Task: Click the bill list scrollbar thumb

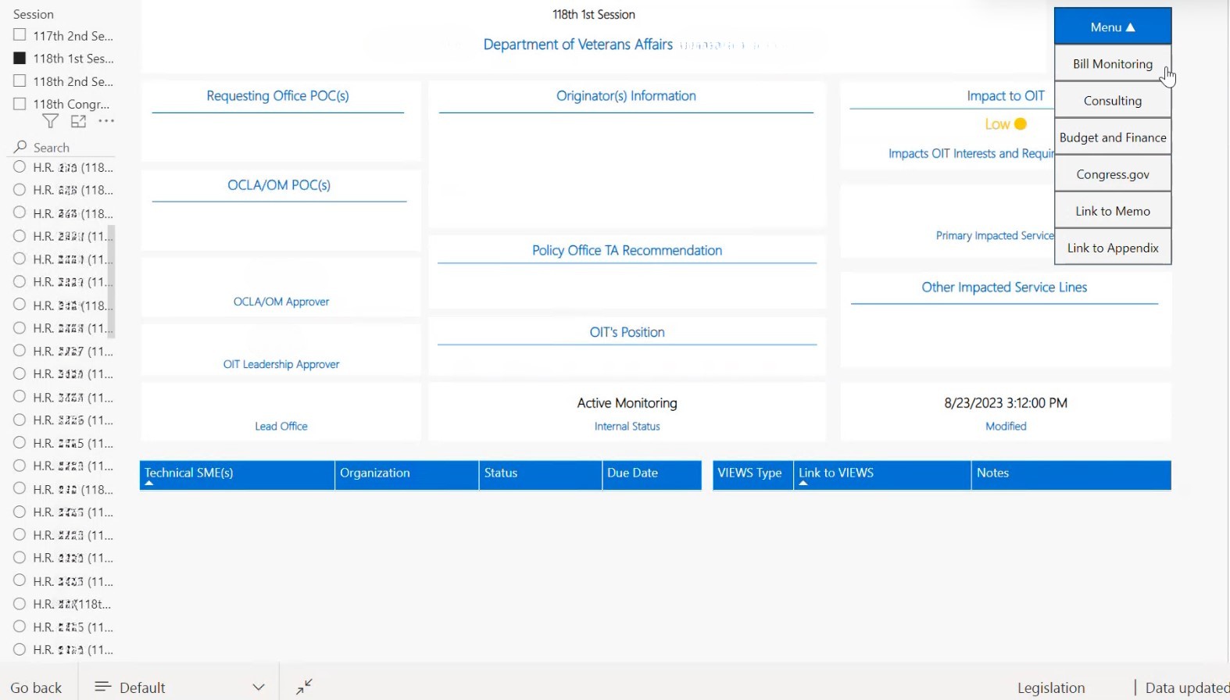Action: (112, 281)
